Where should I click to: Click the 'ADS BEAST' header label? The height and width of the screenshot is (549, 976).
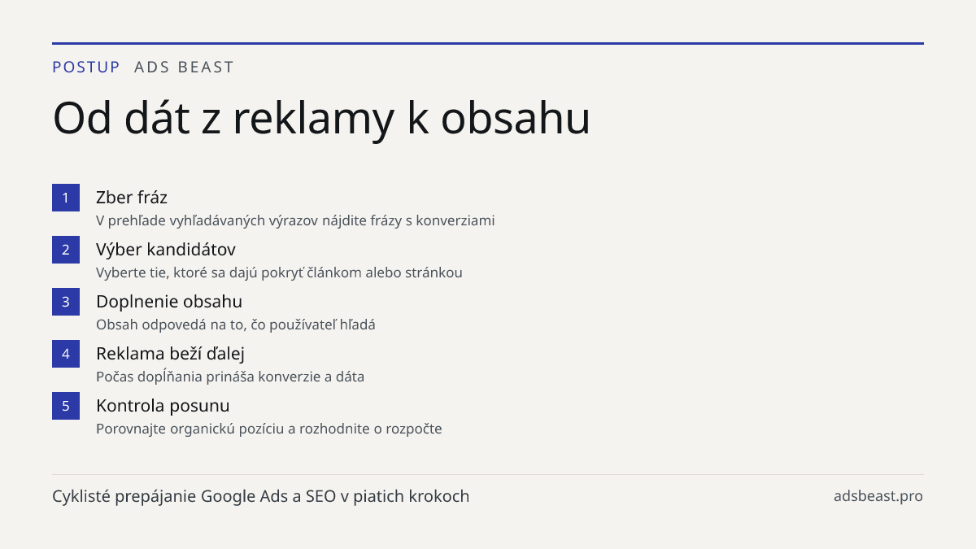coord(185,68)
